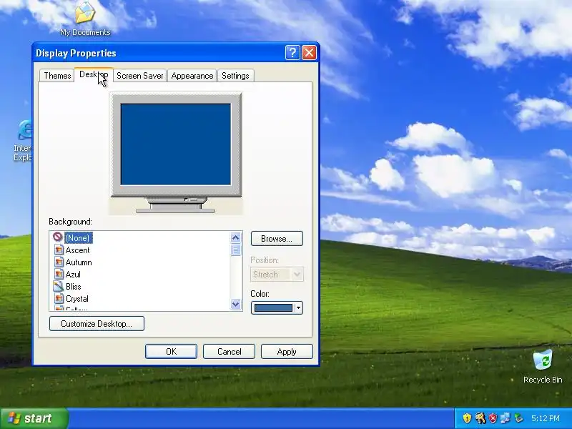572x429 pixels.
Task: Click the Safely Remove Hardware tray icon
Action: pos(518,418)
